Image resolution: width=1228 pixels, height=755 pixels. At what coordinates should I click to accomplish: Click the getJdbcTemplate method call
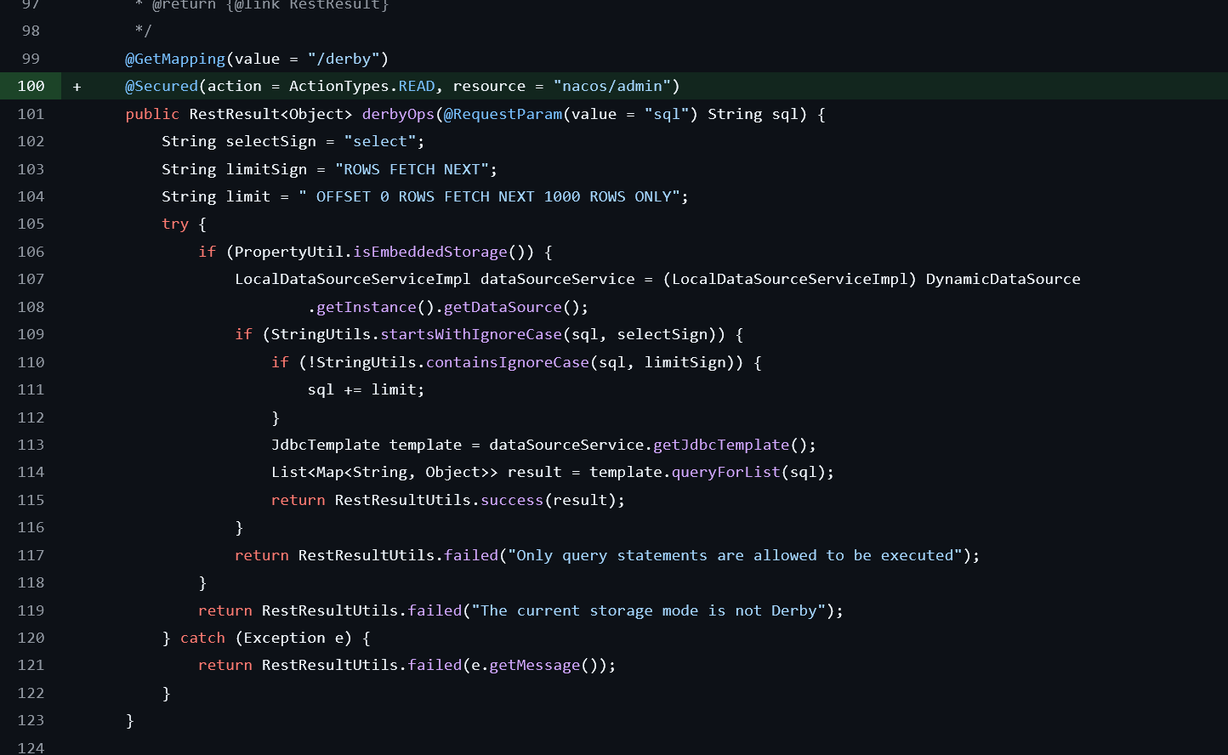coord(721,445)
